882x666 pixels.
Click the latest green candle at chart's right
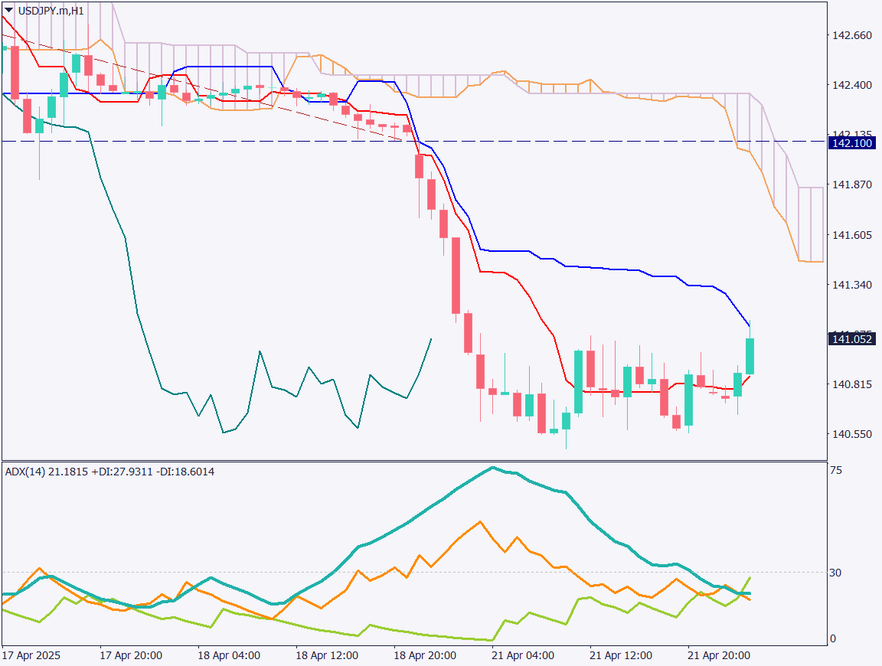point(750,356)
